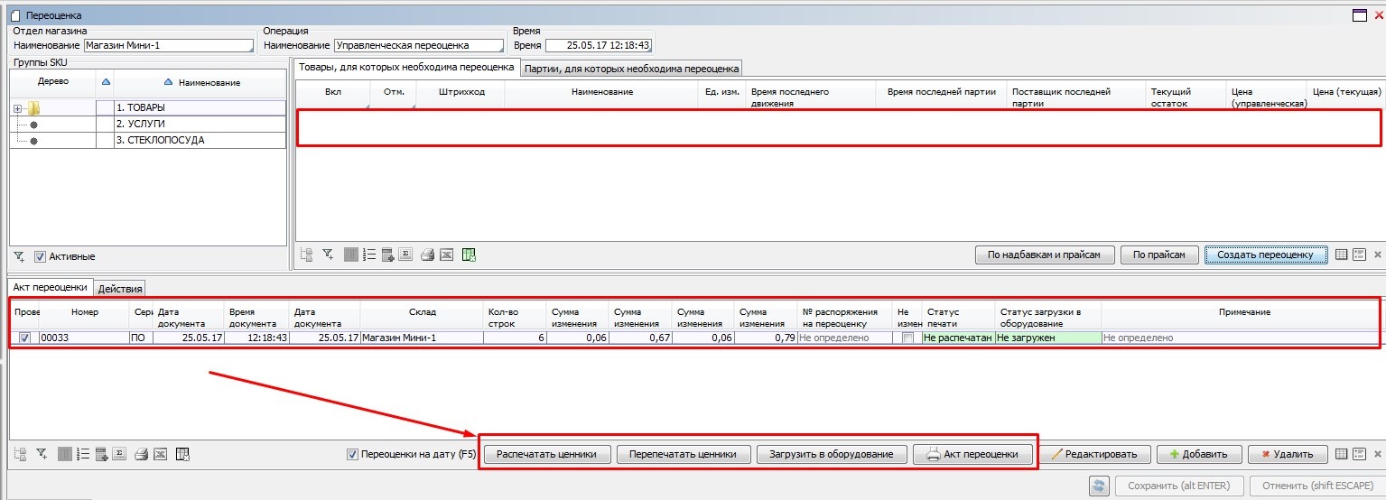Click the Загрузить в оборудование button
This screenshot has width=1386, height=500.
tap(831, 454)
